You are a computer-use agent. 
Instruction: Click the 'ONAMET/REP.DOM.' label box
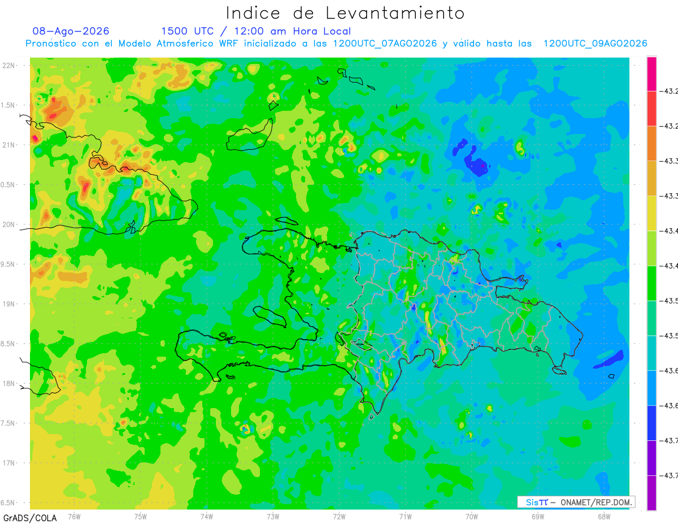click(576, 502)
